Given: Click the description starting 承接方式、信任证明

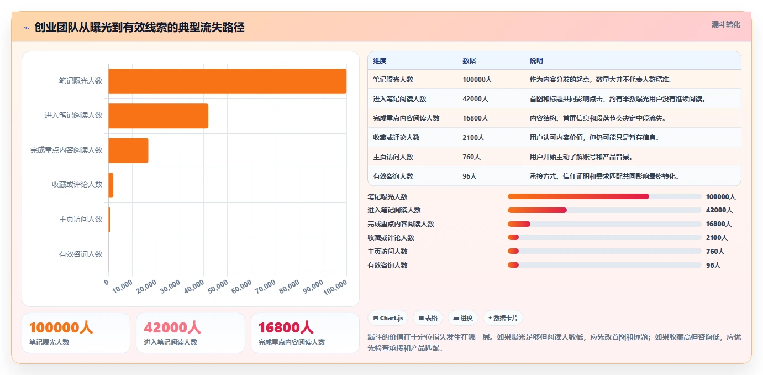Looking at the screenshot, I should [604, 176].
